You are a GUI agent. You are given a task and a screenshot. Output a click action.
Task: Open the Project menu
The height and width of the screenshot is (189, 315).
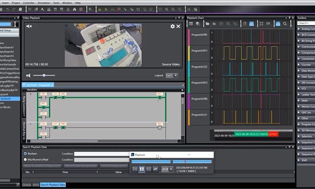[x=16, y=3]
